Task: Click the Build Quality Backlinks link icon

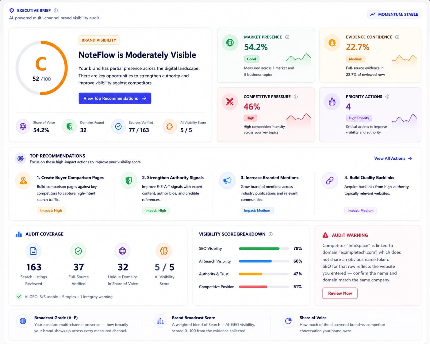Action: click(x=330, y=180)
